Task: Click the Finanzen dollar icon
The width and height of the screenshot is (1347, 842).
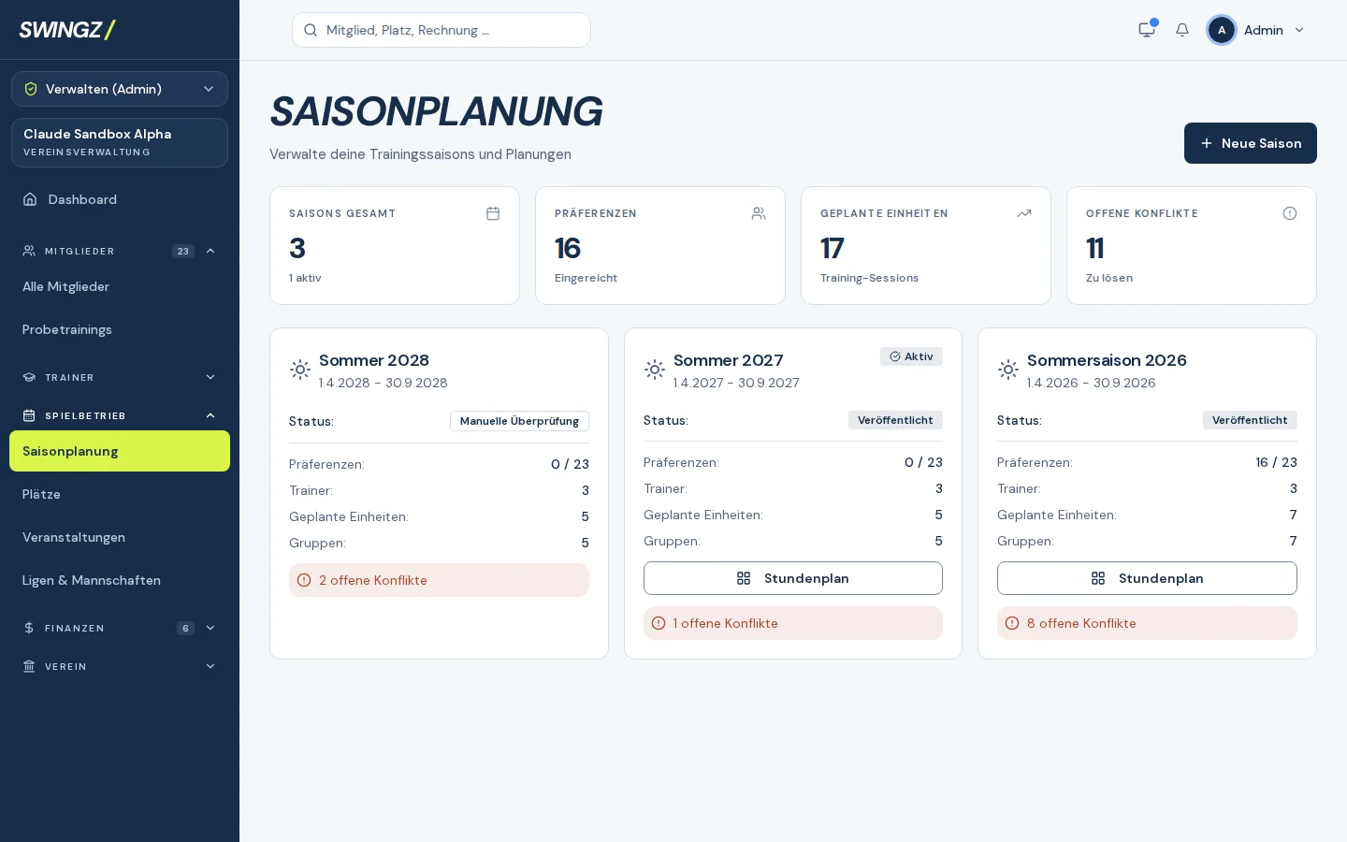Action: tap(29, 628)
